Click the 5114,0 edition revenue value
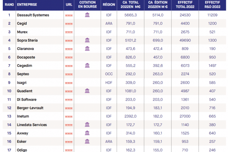 point(158,15)
